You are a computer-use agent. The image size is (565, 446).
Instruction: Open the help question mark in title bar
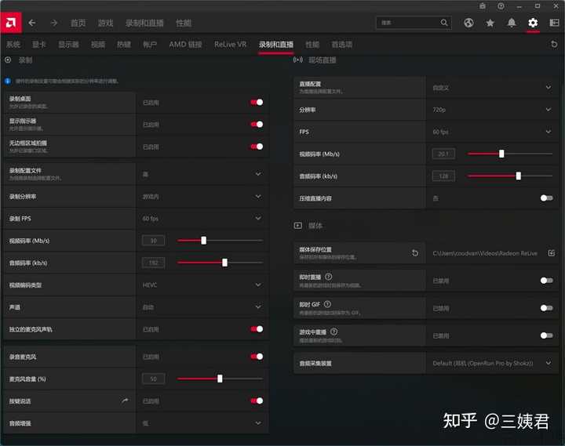coord(501,6)
